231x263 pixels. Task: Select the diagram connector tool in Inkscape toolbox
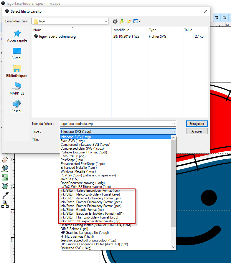(x=5, y=204)
